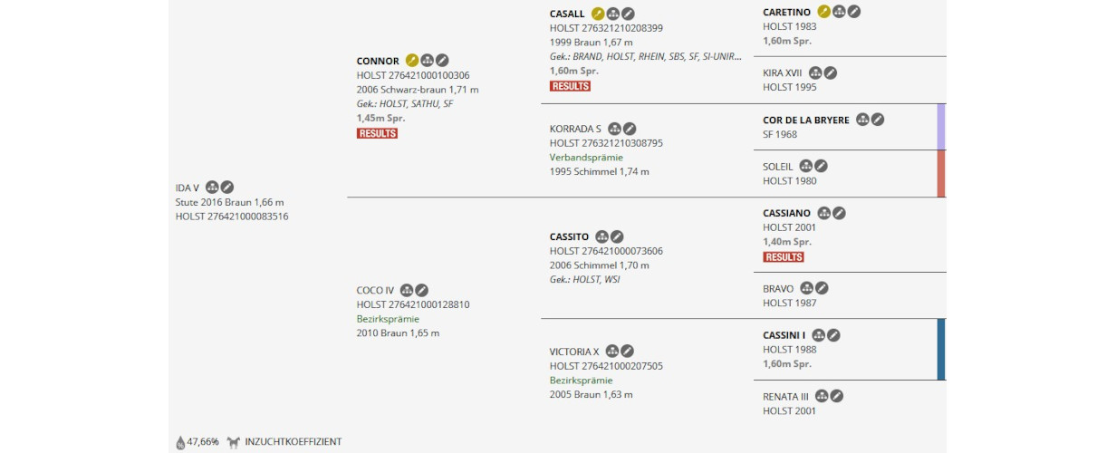Screen dimensions: 1116x453
Task: Click the CASSITO horse name
Action: 569,236
